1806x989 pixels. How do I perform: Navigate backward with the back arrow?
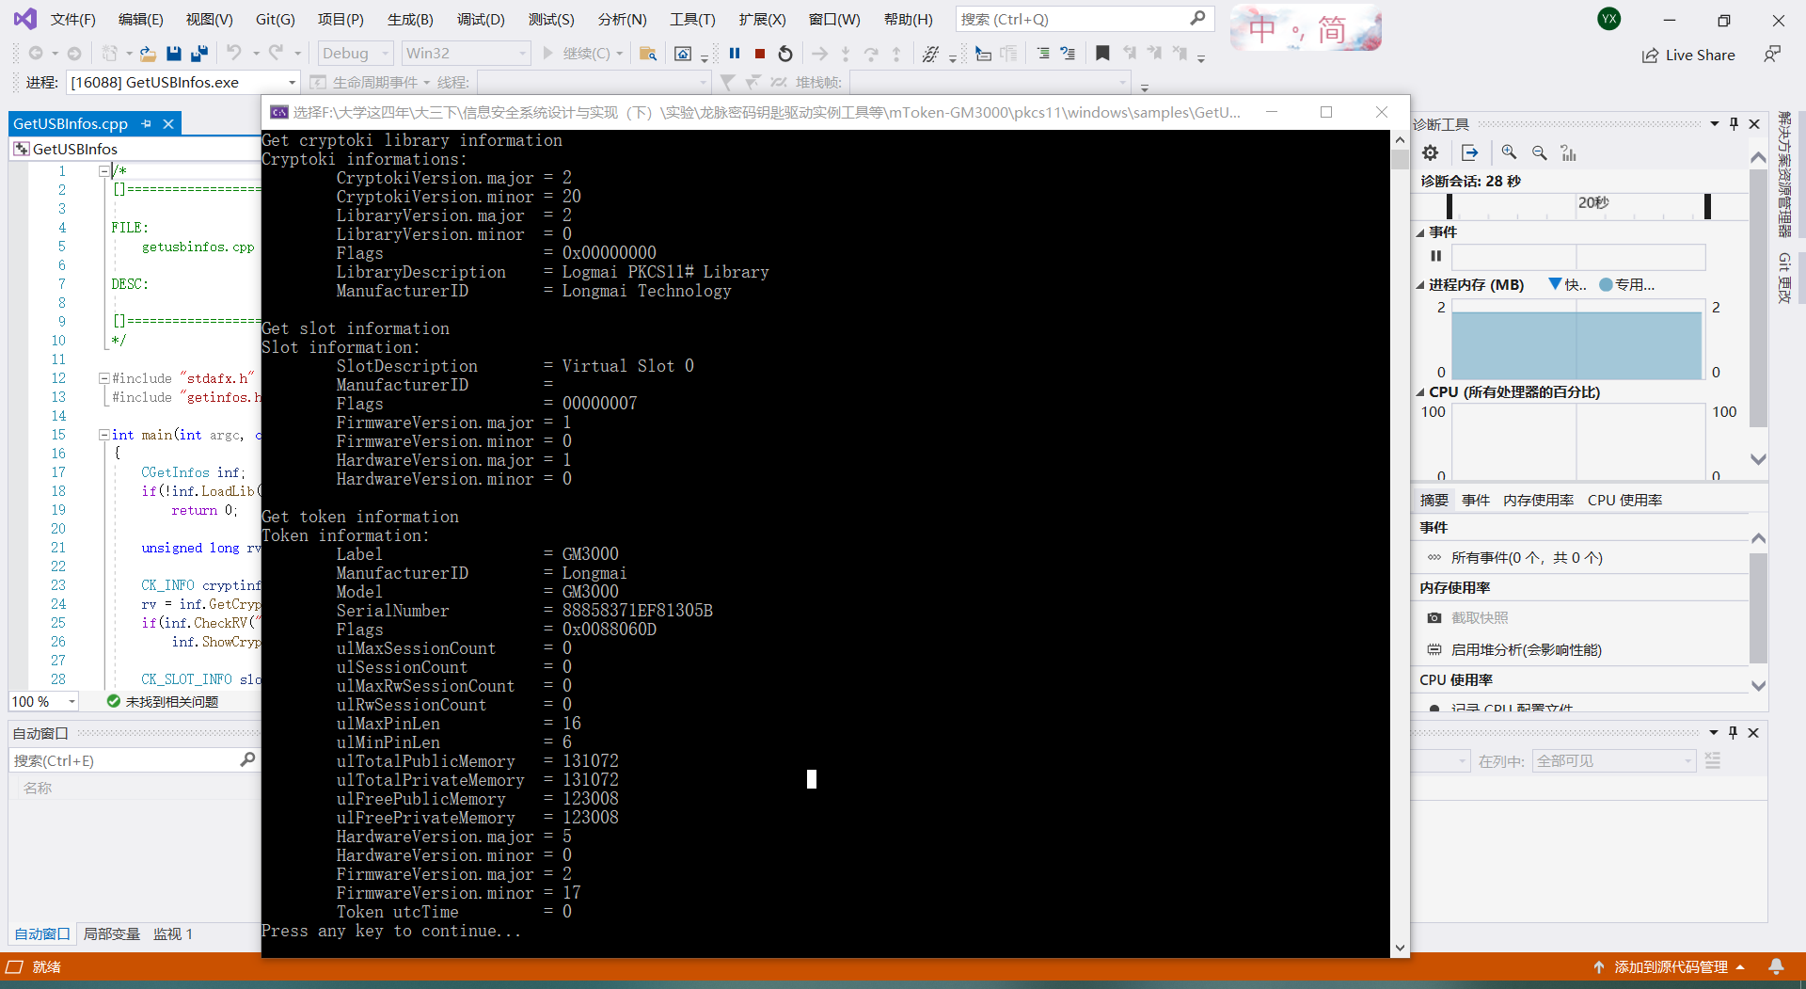point(36,54)
